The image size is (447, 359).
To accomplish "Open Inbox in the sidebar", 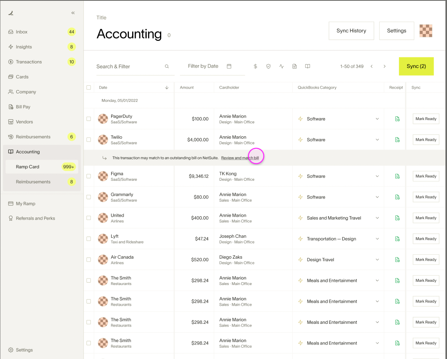I will pyautogui.click(x=42, y=32).
